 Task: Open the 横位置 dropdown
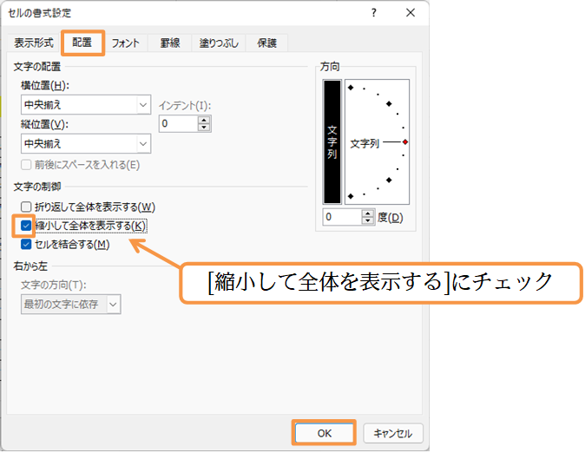tap(86, 105)
